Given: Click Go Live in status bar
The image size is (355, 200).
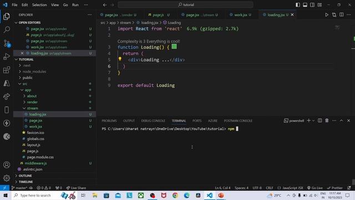Looking at the screenshot, I should pos(315,188).
